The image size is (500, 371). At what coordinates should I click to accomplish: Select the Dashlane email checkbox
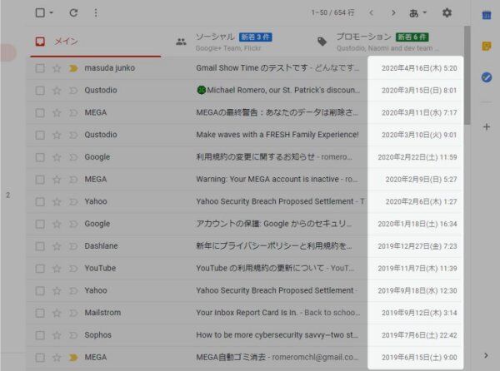40,246
